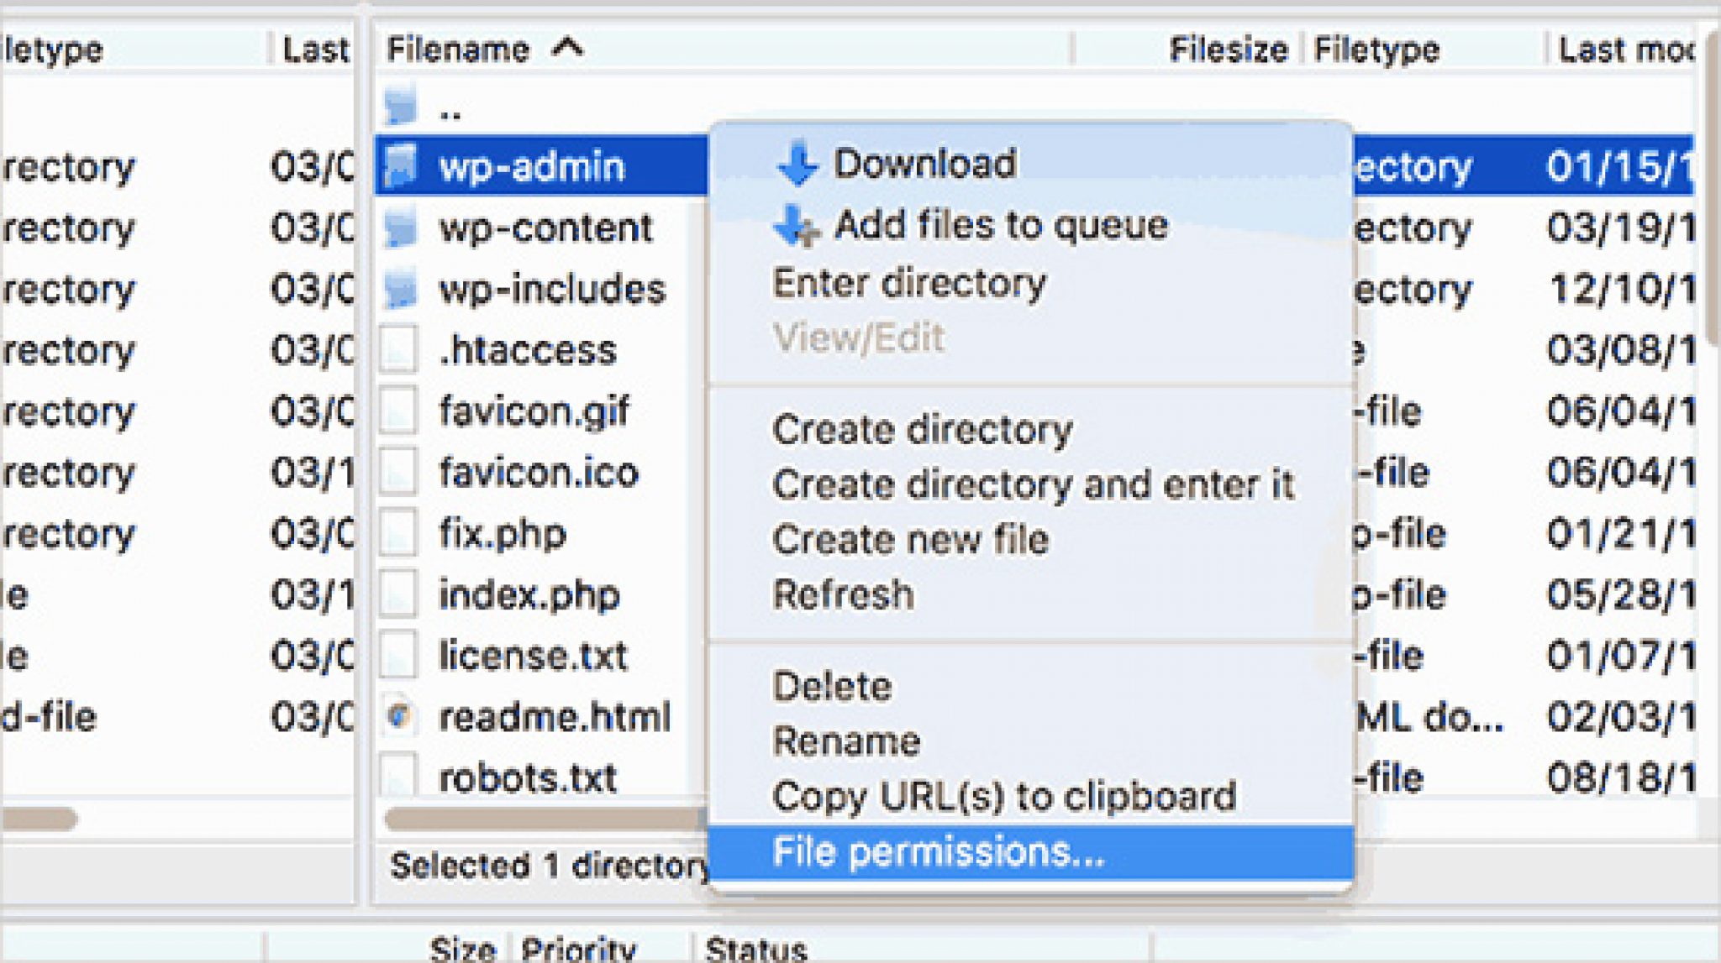
Task: Select 'File permissions...' from context menu
Action: point(937,851)
